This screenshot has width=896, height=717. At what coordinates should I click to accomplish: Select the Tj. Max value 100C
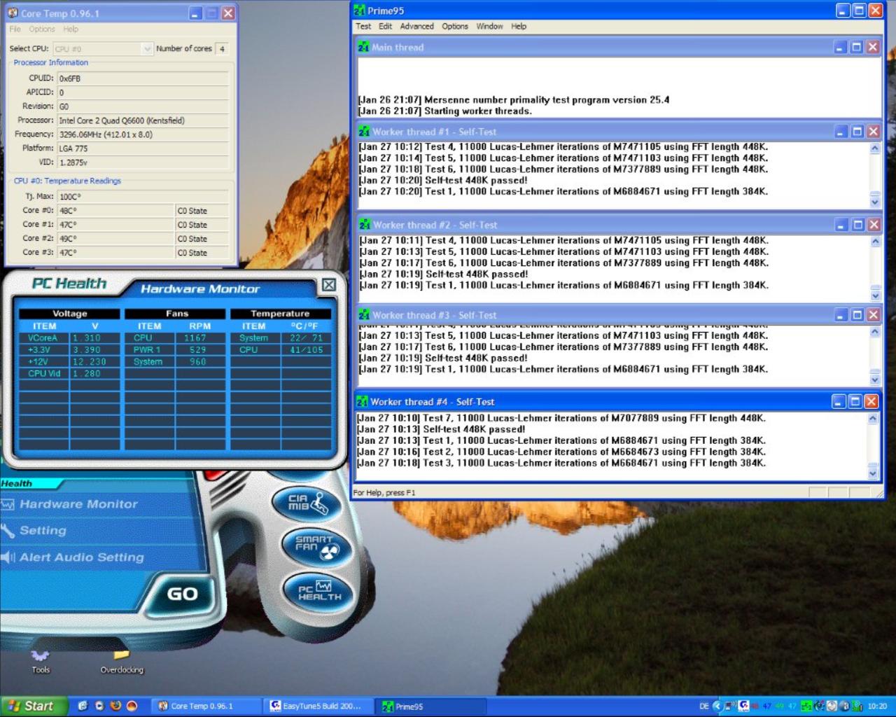pyautogui.click(x=143, y=197)
